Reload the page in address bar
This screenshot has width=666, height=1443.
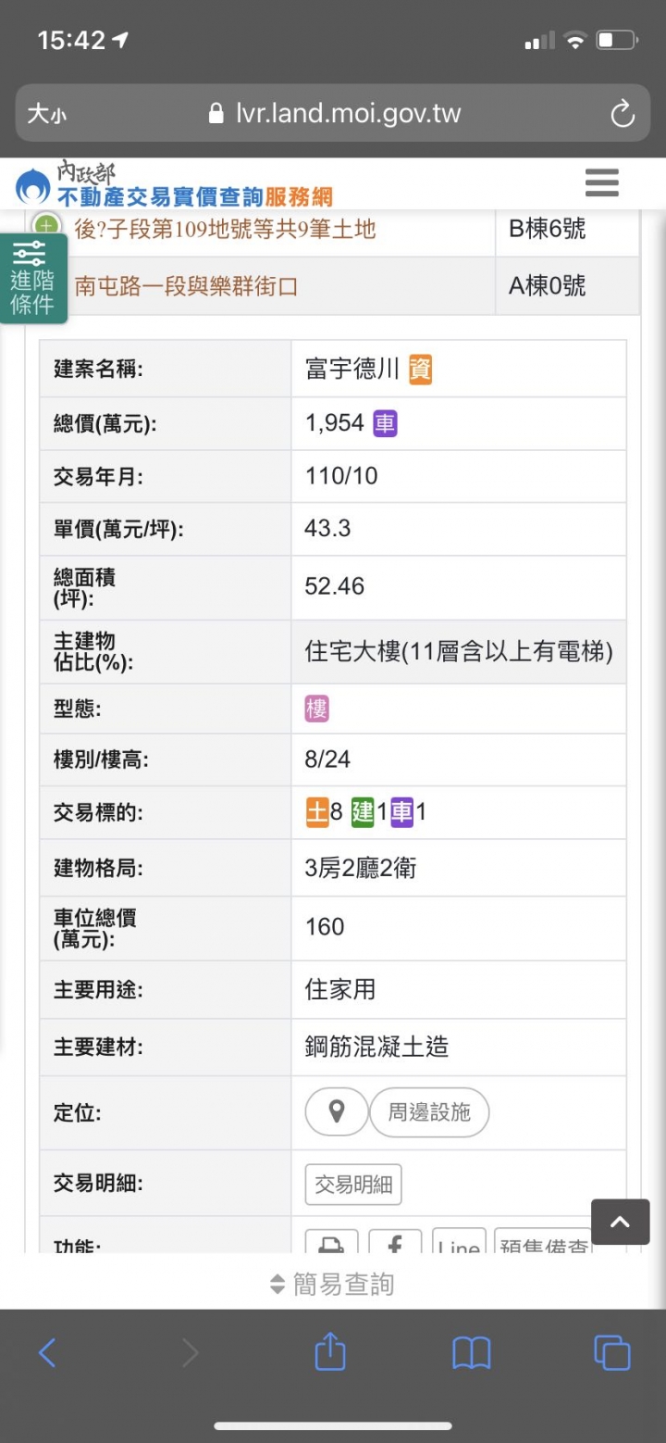623,115
